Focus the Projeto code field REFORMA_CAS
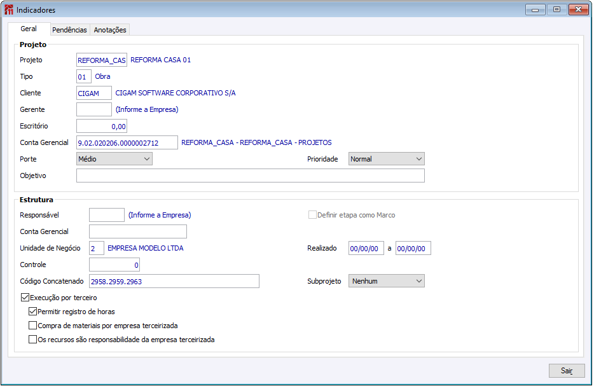 [102, 60]
